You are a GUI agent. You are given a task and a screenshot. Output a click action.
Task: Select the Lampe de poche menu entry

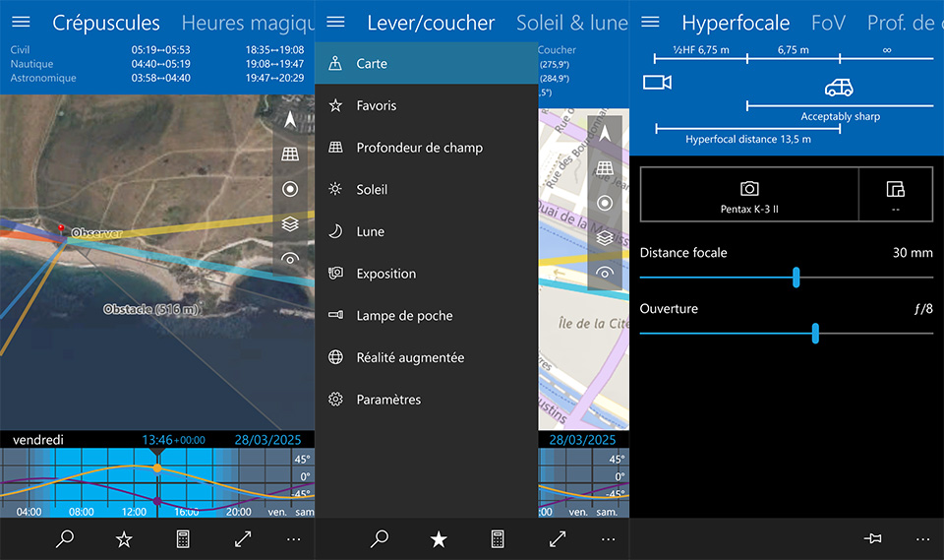click(x=404, y=316)
